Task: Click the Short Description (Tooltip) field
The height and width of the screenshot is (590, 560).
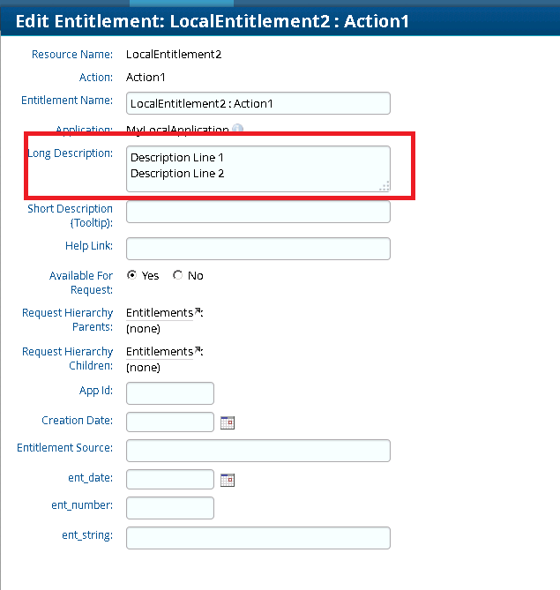Action: pyautogui.click(x=258, y=212)
